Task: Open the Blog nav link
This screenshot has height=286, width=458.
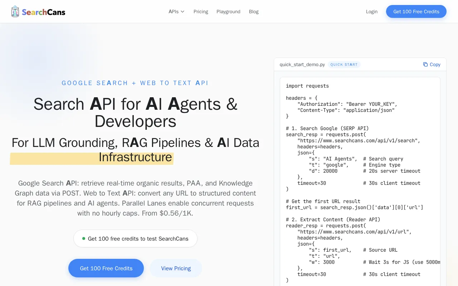Action: click(x=254, y=11)
